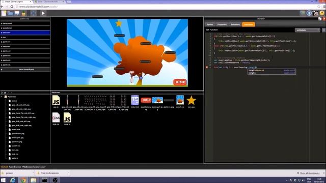
Task: Click the copy icon in character panel header
Action: coord(320,19)
